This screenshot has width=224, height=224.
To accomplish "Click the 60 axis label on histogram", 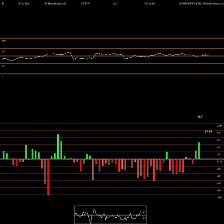I will coord(219,140).
